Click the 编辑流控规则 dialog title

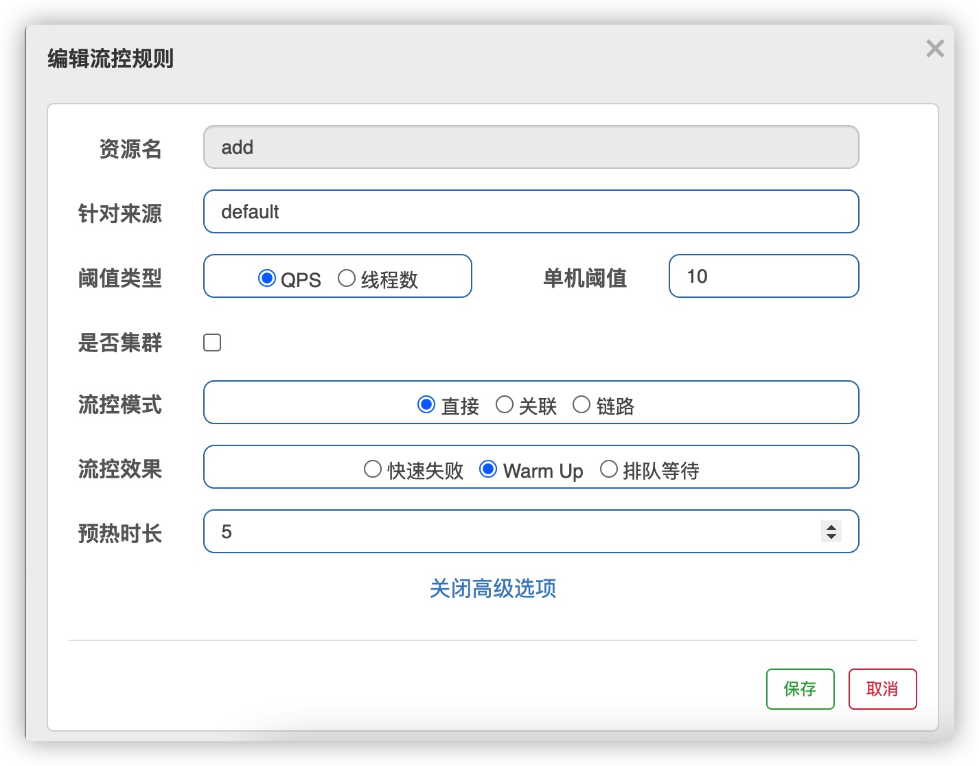111,58
